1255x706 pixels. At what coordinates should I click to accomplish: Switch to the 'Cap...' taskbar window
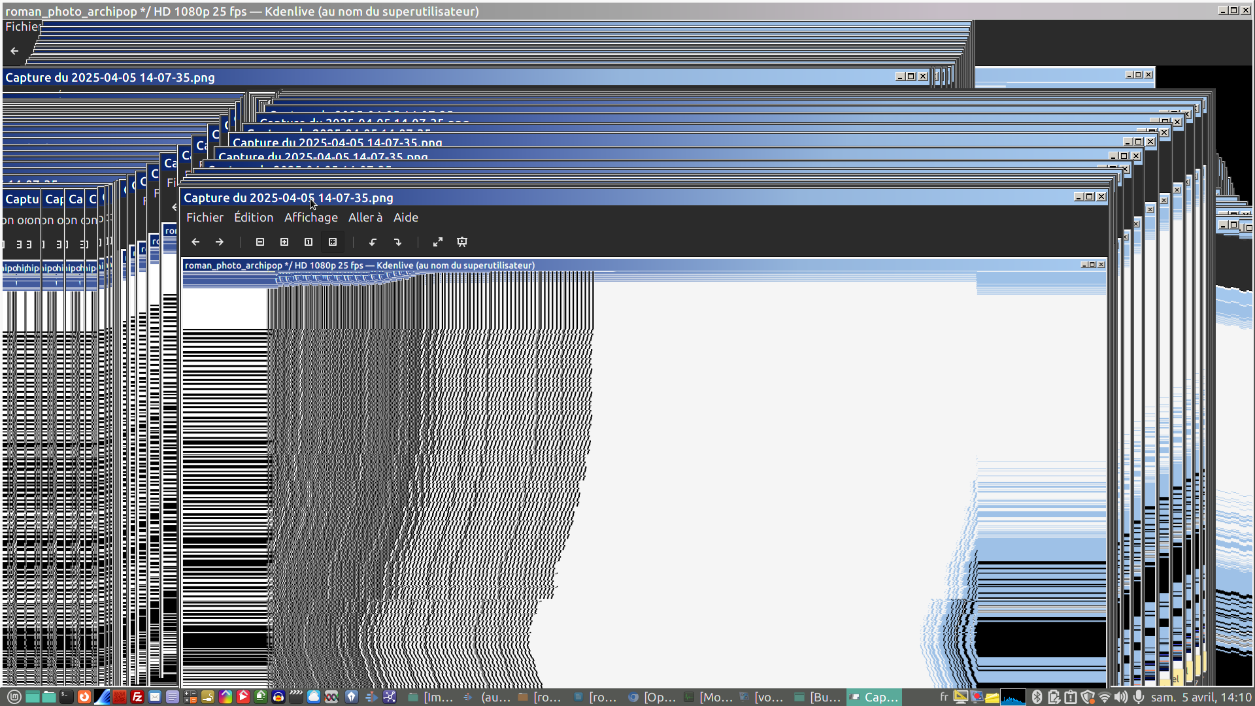tap(875, 697)
